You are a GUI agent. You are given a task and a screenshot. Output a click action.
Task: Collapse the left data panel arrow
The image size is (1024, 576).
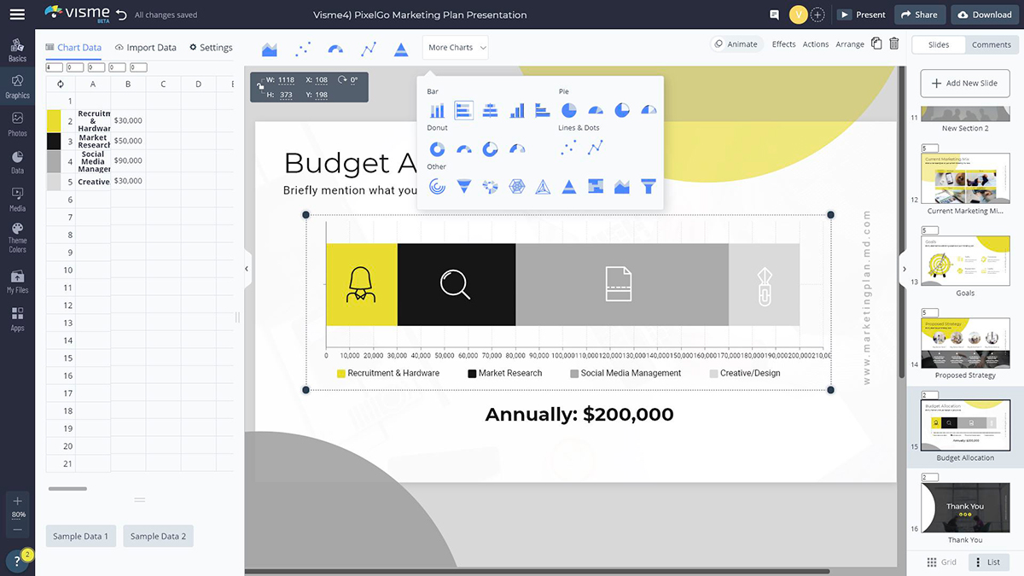[247, 269]
